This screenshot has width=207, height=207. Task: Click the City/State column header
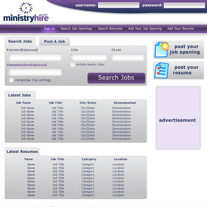tap(88, 103)
